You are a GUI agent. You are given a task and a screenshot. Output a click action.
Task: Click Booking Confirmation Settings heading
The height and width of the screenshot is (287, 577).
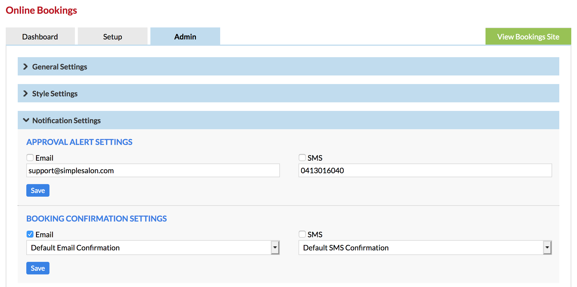click(x=96, y=219)
